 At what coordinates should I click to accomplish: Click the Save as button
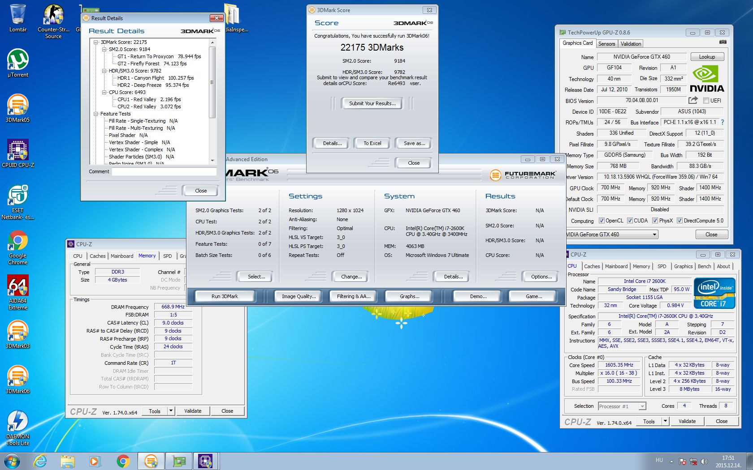point(414,143)
